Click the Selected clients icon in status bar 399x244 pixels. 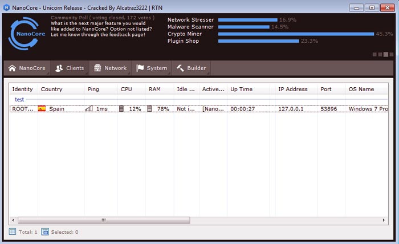45,232
